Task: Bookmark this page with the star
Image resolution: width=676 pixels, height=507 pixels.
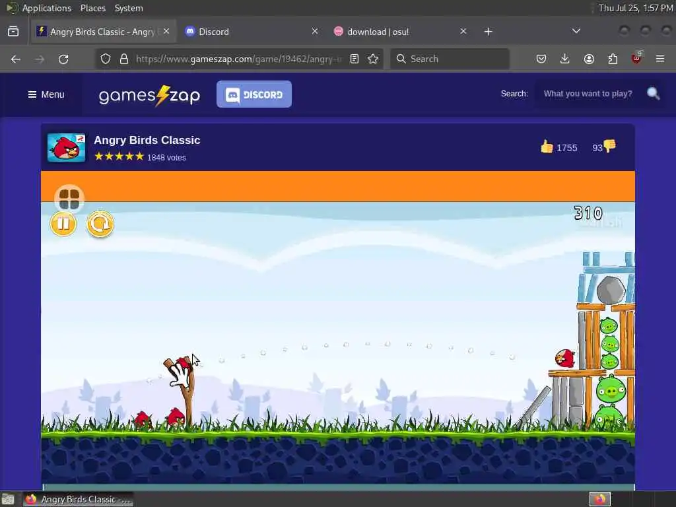Action: point(374,59)
